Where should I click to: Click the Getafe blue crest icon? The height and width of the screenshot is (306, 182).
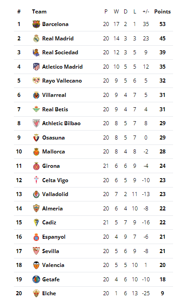coord(36,279)
